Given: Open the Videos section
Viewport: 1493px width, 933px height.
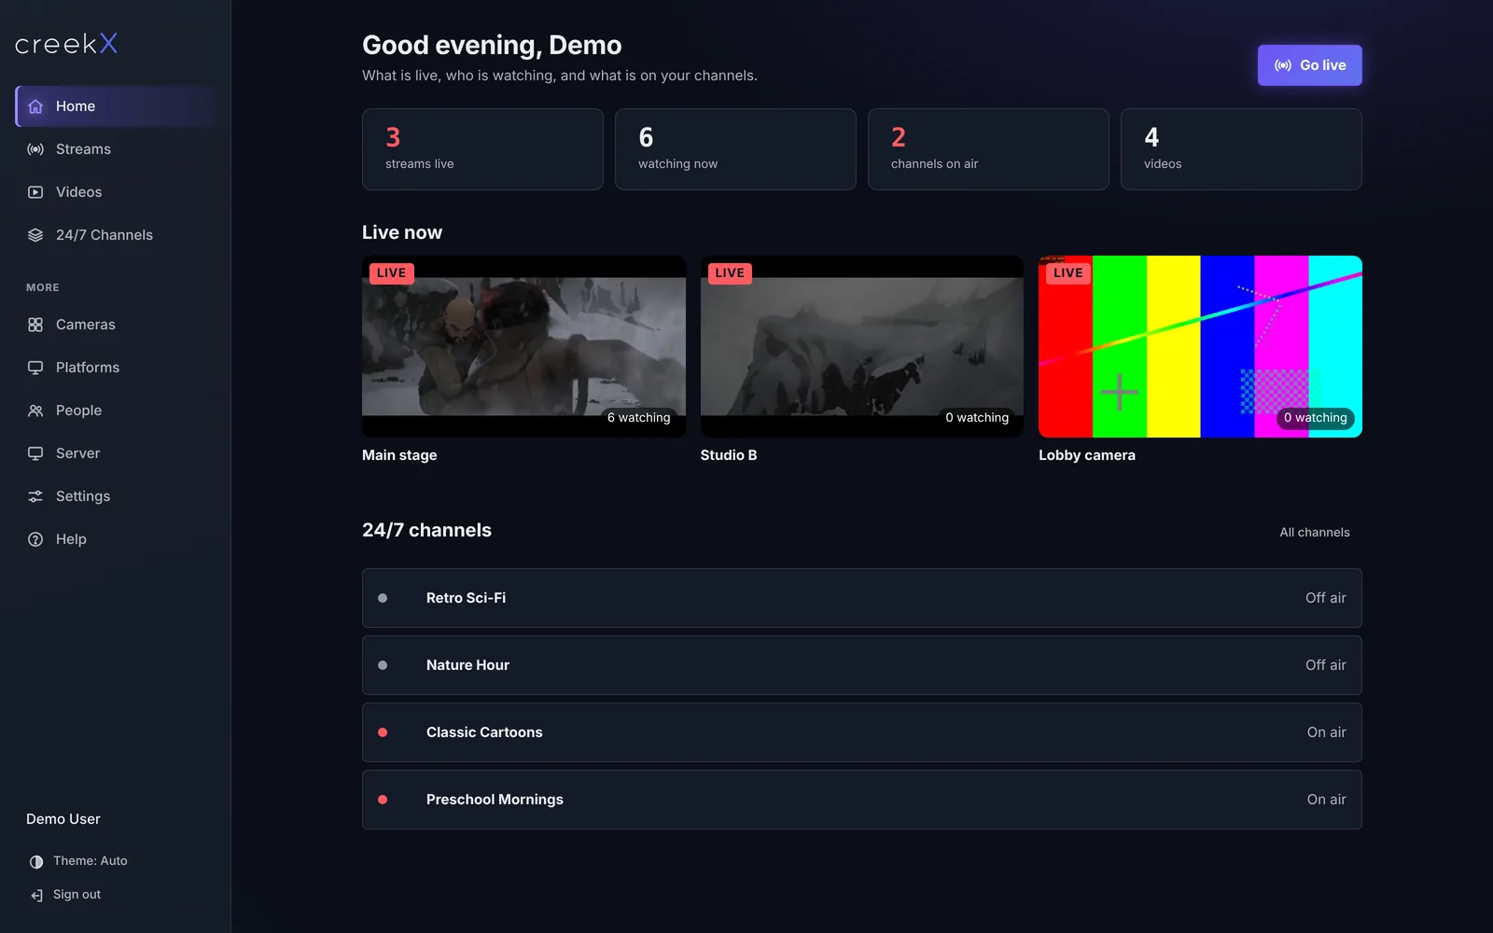Looking at the screenshot, I should click(x=79, y=192).
